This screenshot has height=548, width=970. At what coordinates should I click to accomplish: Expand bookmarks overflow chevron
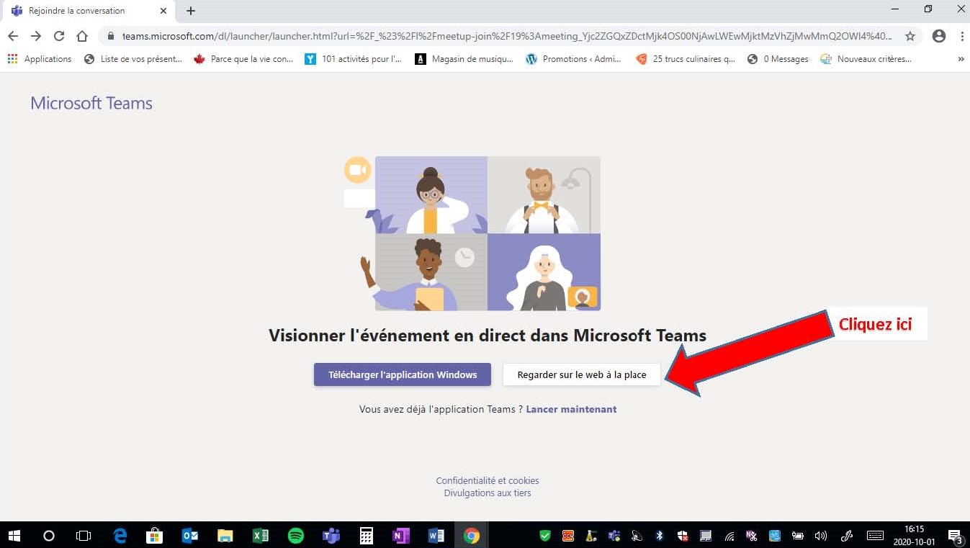961,59
